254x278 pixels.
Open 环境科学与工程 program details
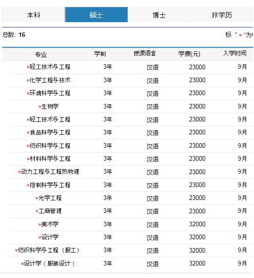pyautogui.click(x=50, y=93)
